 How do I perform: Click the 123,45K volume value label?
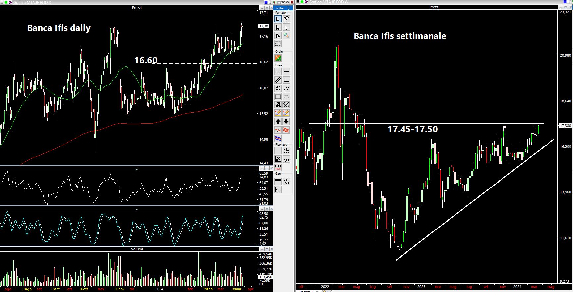[265, 277]
